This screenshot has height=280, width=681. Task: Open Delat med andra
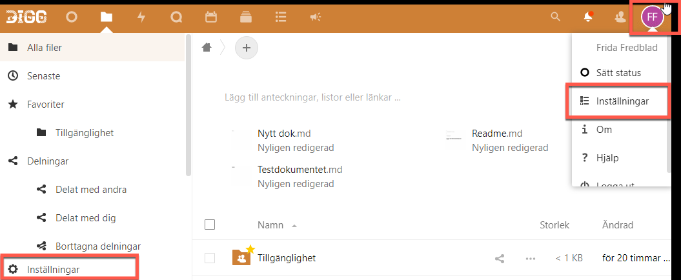pos(92,190)
